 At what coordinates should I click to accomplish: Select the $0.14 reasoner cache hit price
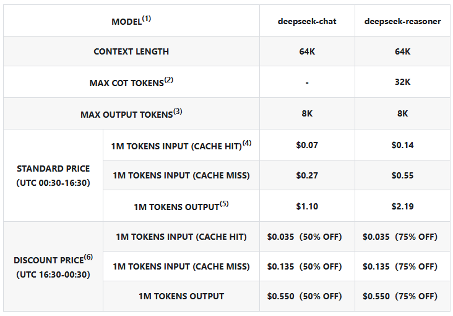click(x=402, y=145)
